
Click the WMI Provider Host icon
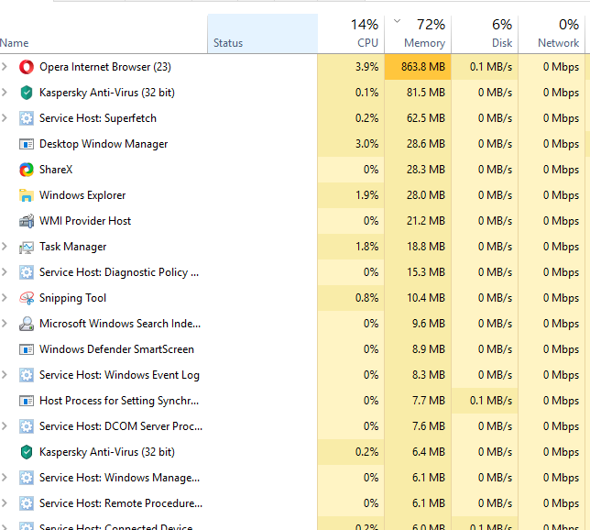point(27,221)
